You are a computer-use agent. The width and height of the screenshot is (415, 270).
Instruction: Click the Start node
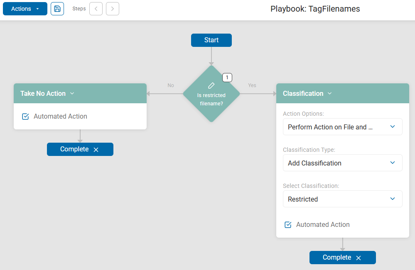tap(211, 40)
